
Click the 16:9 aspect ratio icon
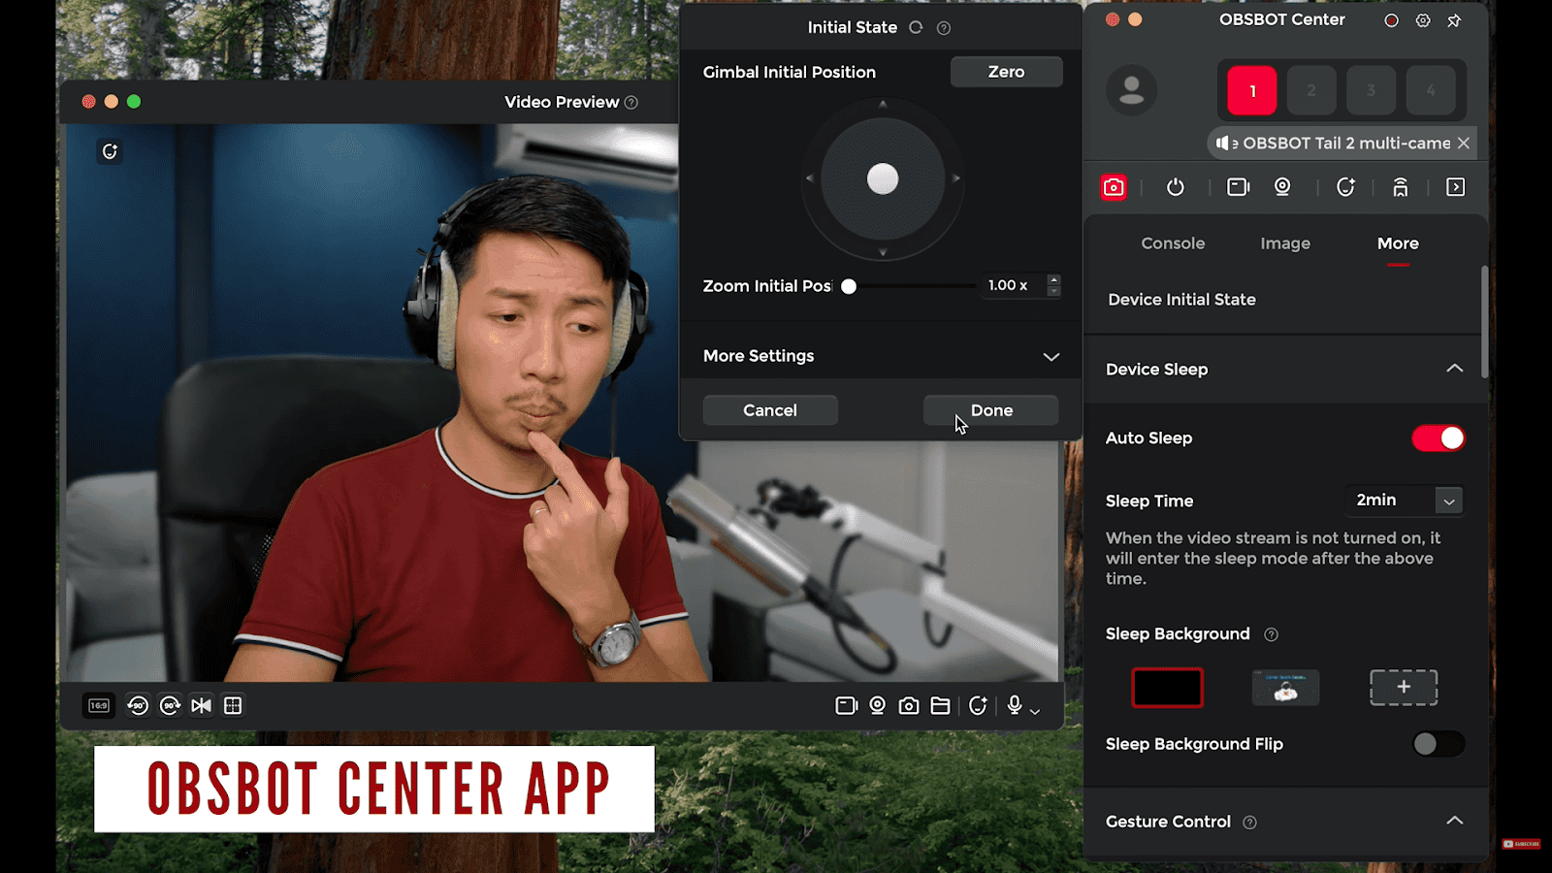(x=99, y=705)
